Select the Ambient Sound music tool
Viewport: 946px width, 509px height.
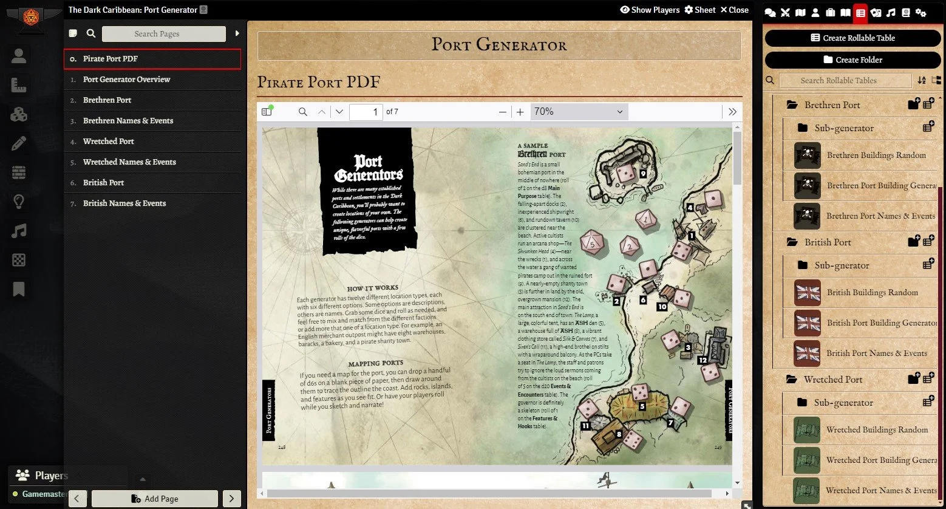(x=19, y=231)
